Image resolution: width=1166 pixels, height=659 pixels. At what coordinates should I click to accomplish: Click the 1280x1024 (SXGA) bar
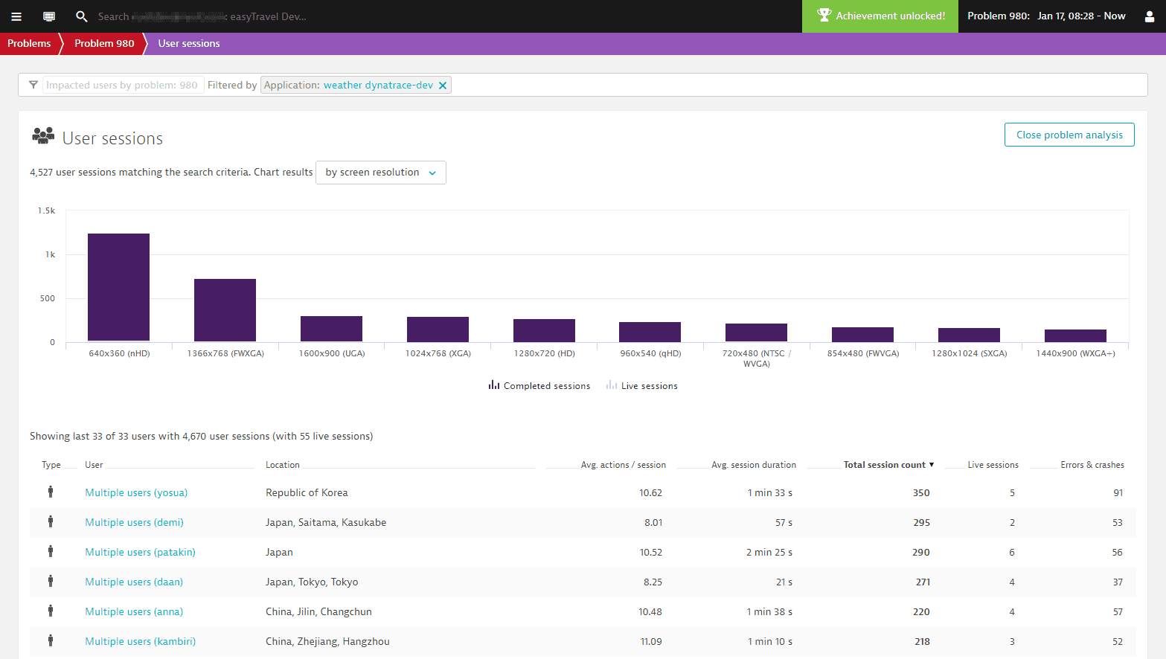[x=969, y=335]
